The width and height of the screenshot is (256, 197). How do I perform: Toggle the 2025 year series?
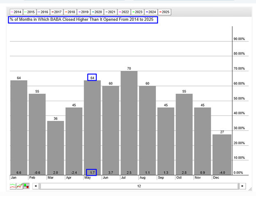[x=165, y=12]
